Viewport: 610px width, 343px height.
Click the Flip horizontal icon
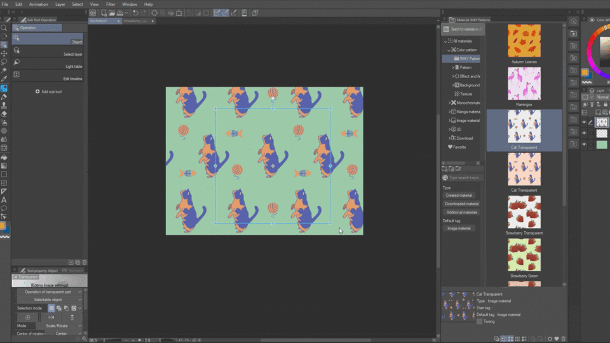point(51,317)
